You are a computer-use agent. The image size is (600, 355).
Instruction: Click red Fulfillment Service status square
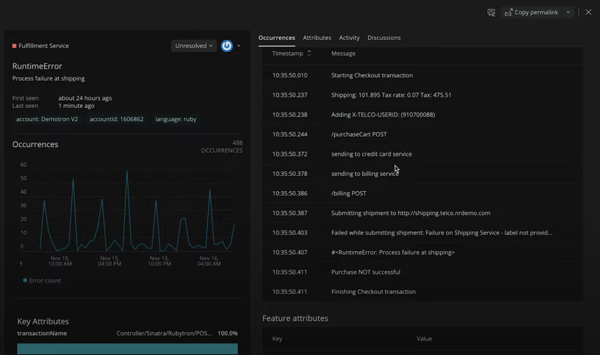15,46
